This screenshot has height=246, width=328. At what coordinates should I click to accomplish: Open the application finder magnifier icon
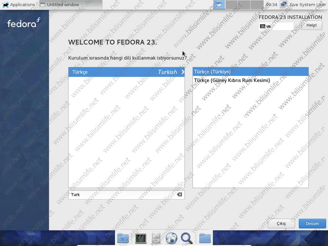click(x=187, y=238)
